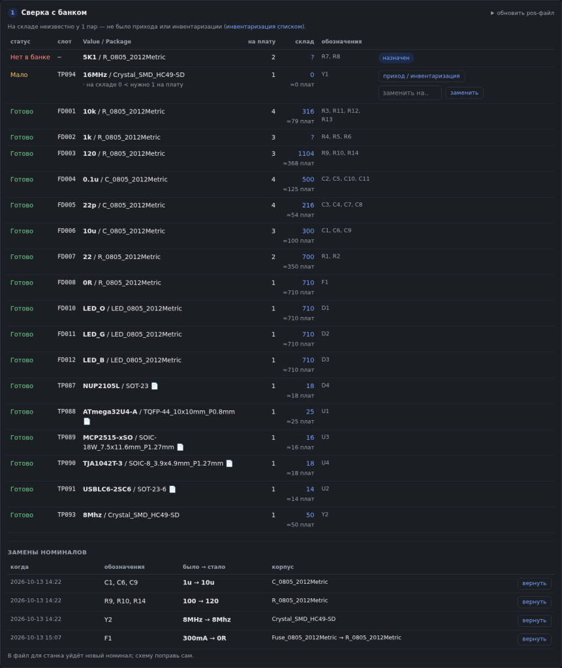Open stock value 25 for ATmega32U4-A
The image size is (562, 668).
(x=310, y=412)
